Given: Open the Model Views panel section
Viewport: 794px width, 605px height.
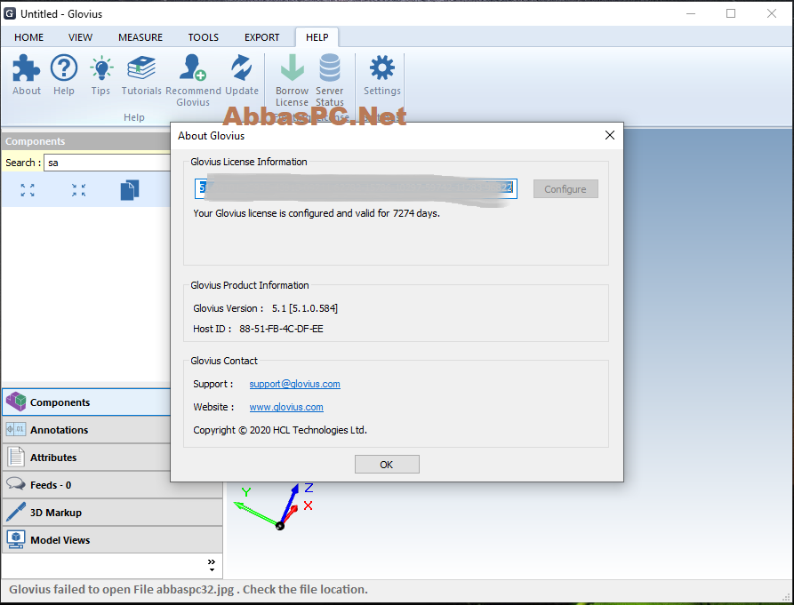Looking at the screenshot, I should [x=112, y=540].
